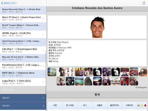Open the red team group photo thumbnail
This screenshot has width=148, height=111.
click(134, 72)
